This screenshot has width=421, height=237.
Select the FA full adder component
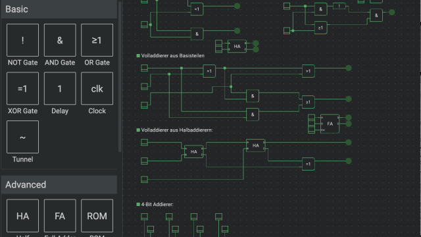[x=60, y=216]
